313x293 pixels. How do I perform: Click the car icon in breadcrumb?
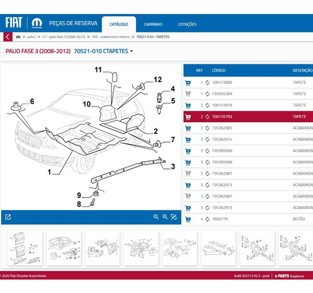coord(18,37)
